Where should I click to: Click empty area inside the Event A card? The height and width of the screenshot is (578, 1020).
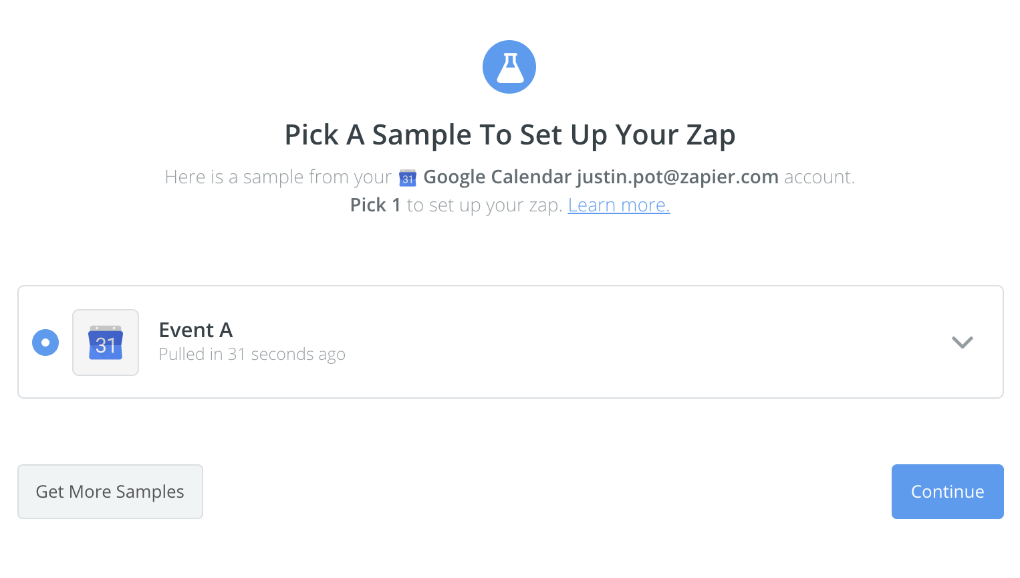pos(602,343)
